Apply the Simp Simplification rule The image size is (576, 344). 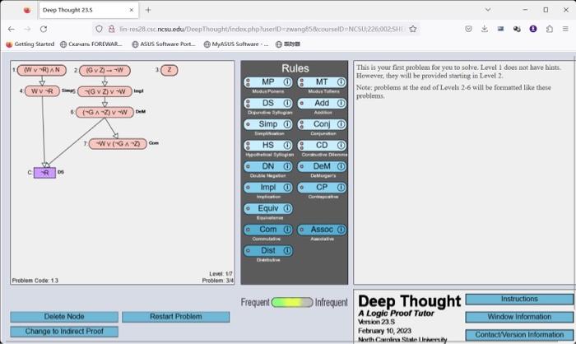(268, 124)
